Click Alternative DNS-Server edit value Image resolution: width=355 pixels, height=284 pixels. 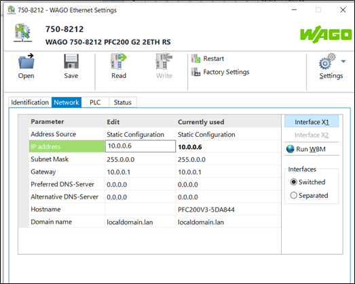click(x=117, y=197)
